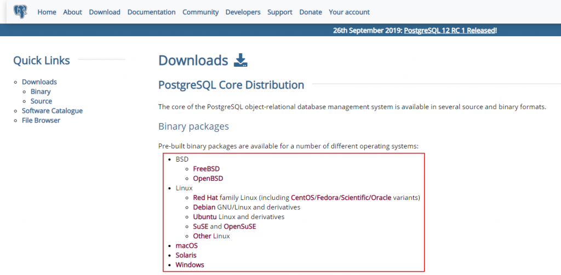Click the Quick Links heading

tap(42, 60)
